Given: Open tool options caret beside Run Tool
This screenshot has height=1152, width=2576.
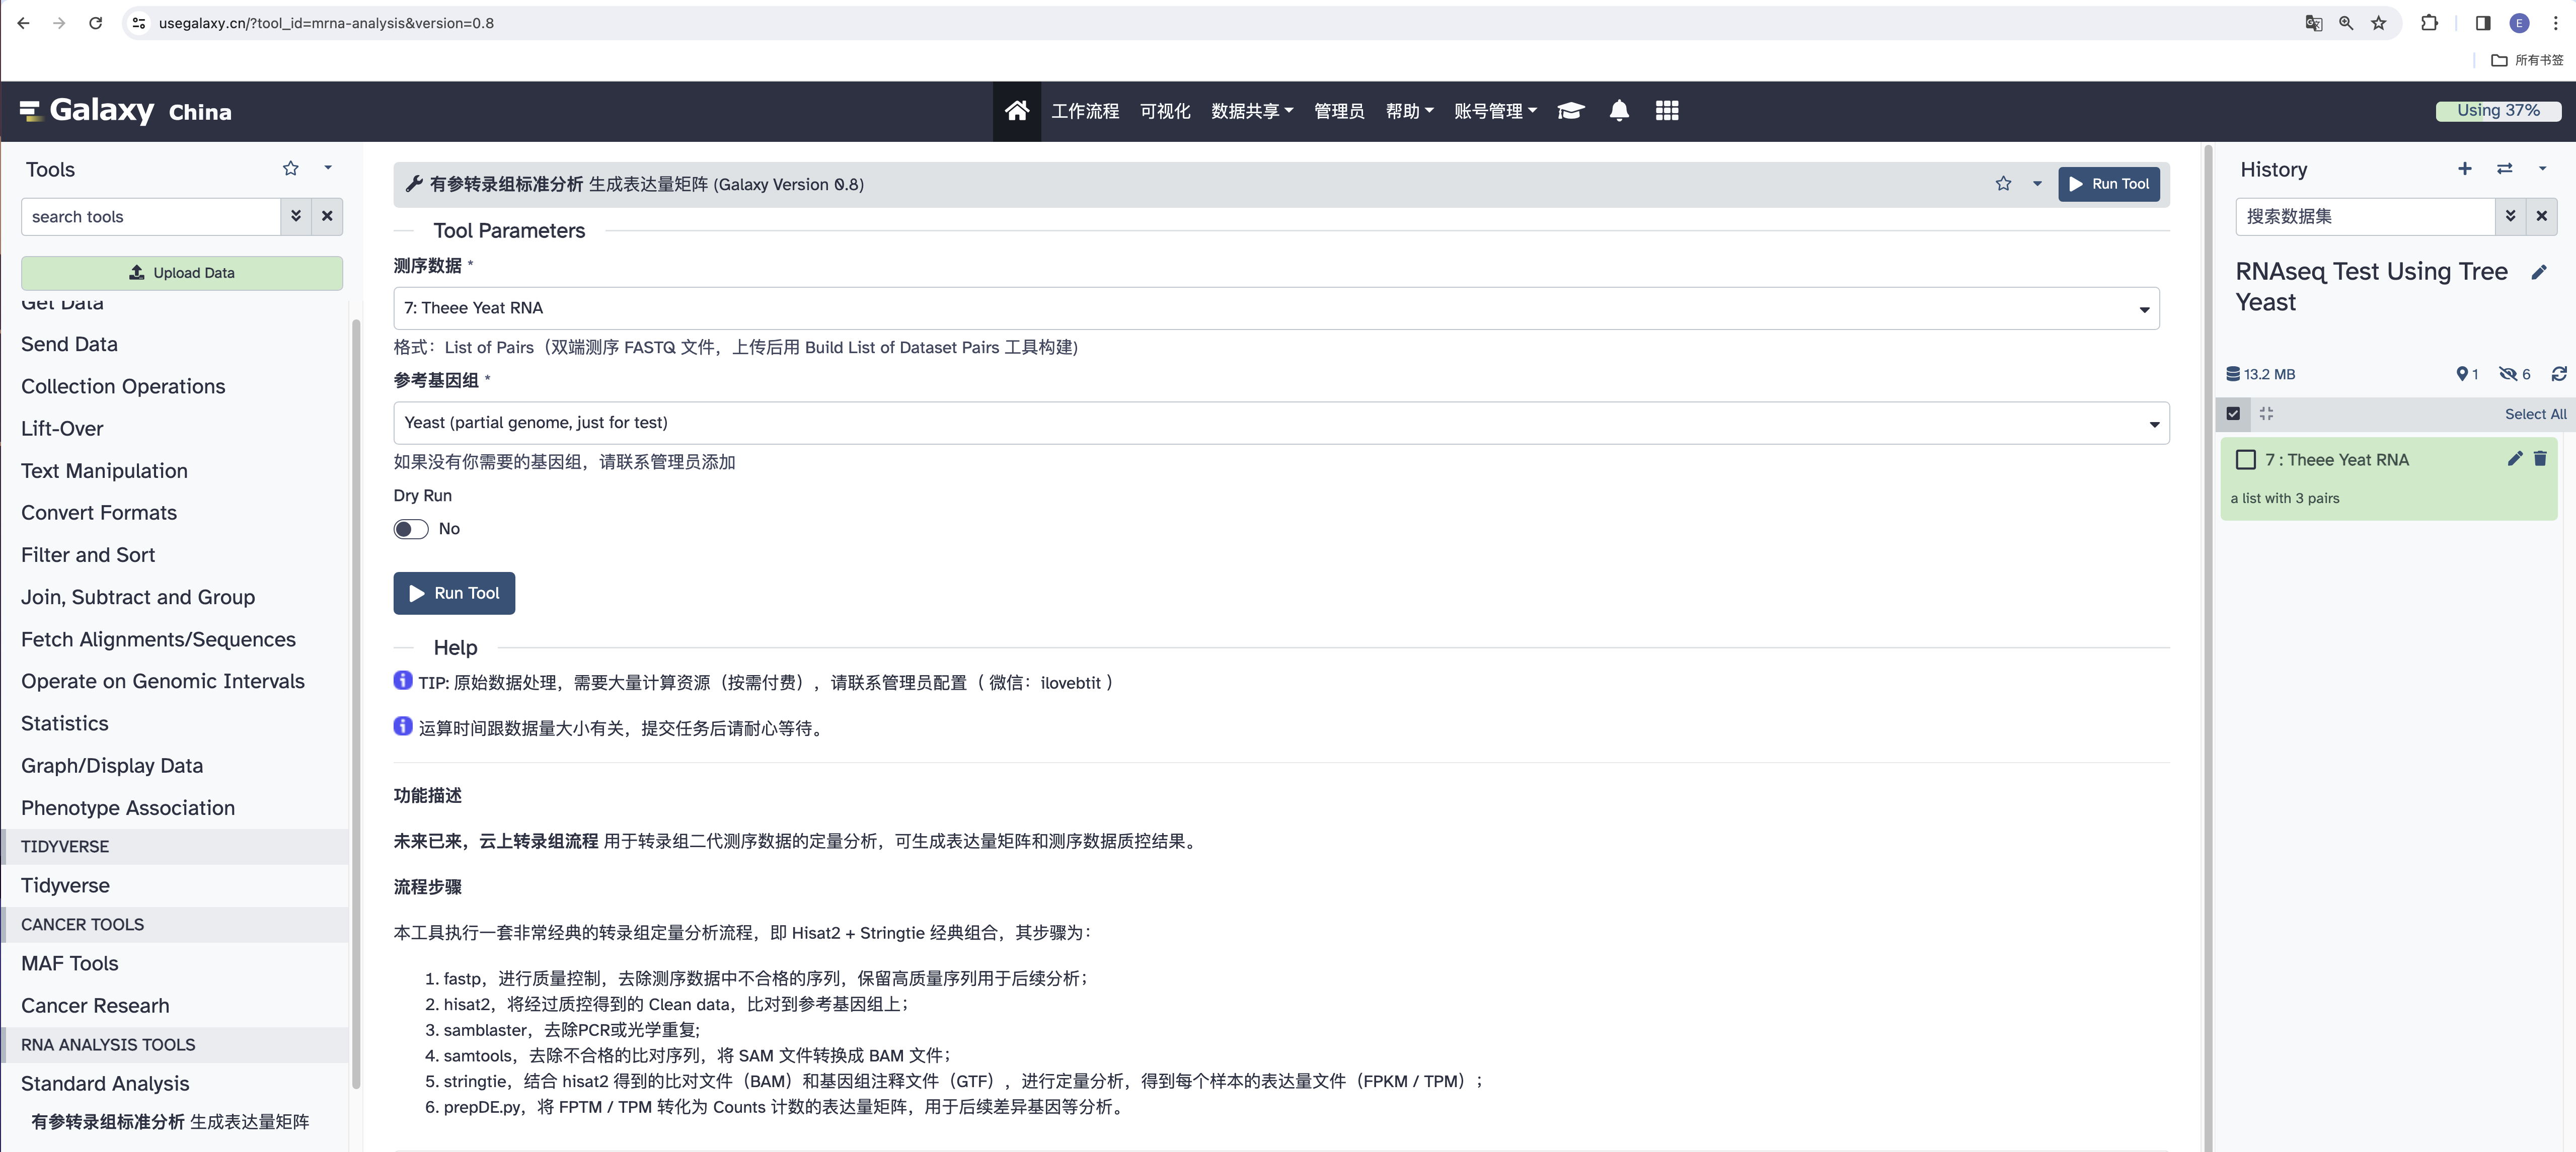Looking at the screenshot, I should click(2037, 184).
